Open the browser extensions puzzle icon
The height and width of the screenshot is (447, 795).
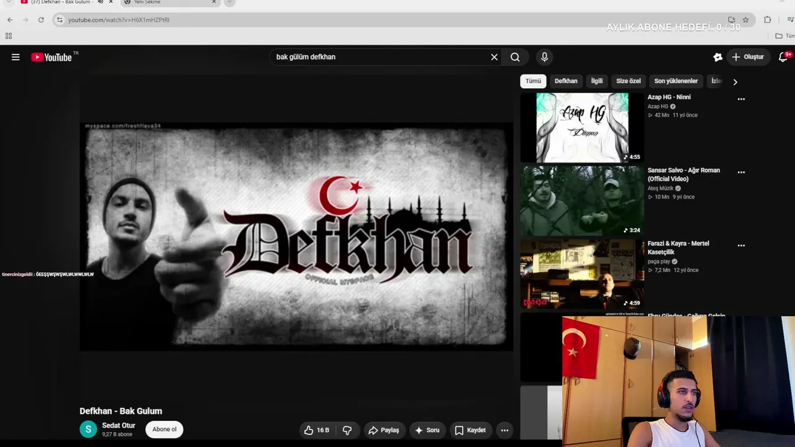768,20
